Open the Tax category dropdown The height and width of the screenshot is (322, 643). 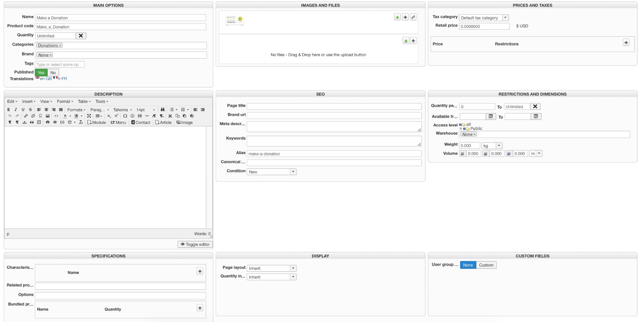pyautogui.click(x=505, y=18)
